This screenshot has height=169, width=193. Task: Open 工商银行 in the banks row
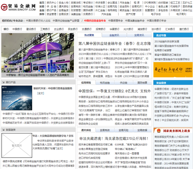[45, 29]
